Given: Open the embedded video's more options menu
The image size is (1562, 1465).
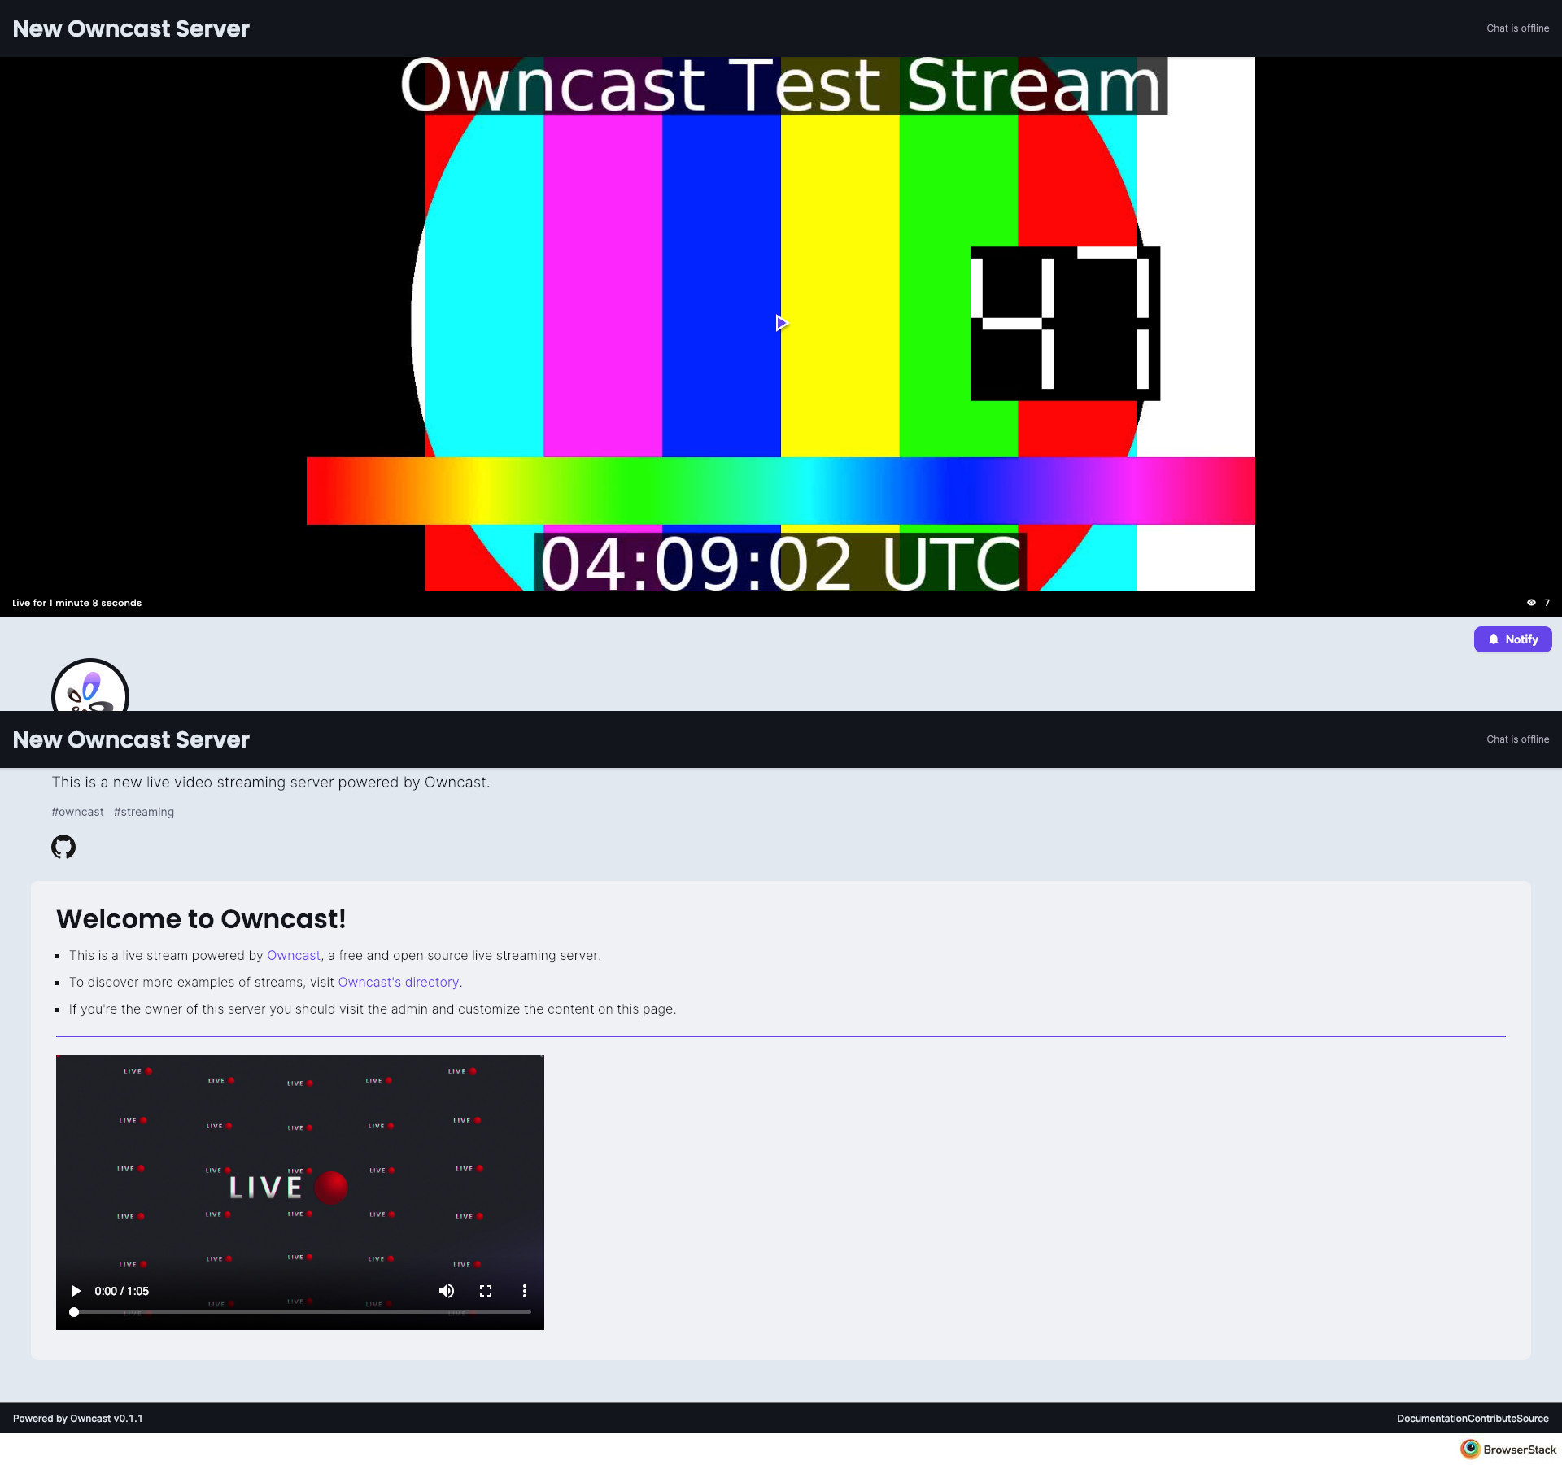Looking at the screenshot, I should pos(525,1291).
